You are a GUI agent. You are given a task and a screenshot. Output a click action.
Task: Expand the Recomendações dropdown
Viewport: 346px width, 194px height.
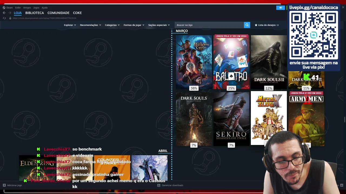[x=90, y=25]
